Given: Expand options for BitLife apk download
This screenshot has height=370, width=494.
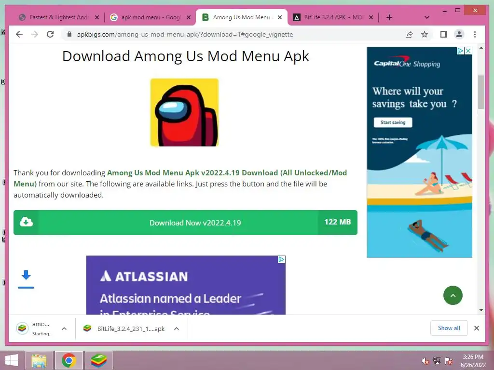Looking at the screenshot, I should coord(177,329).
